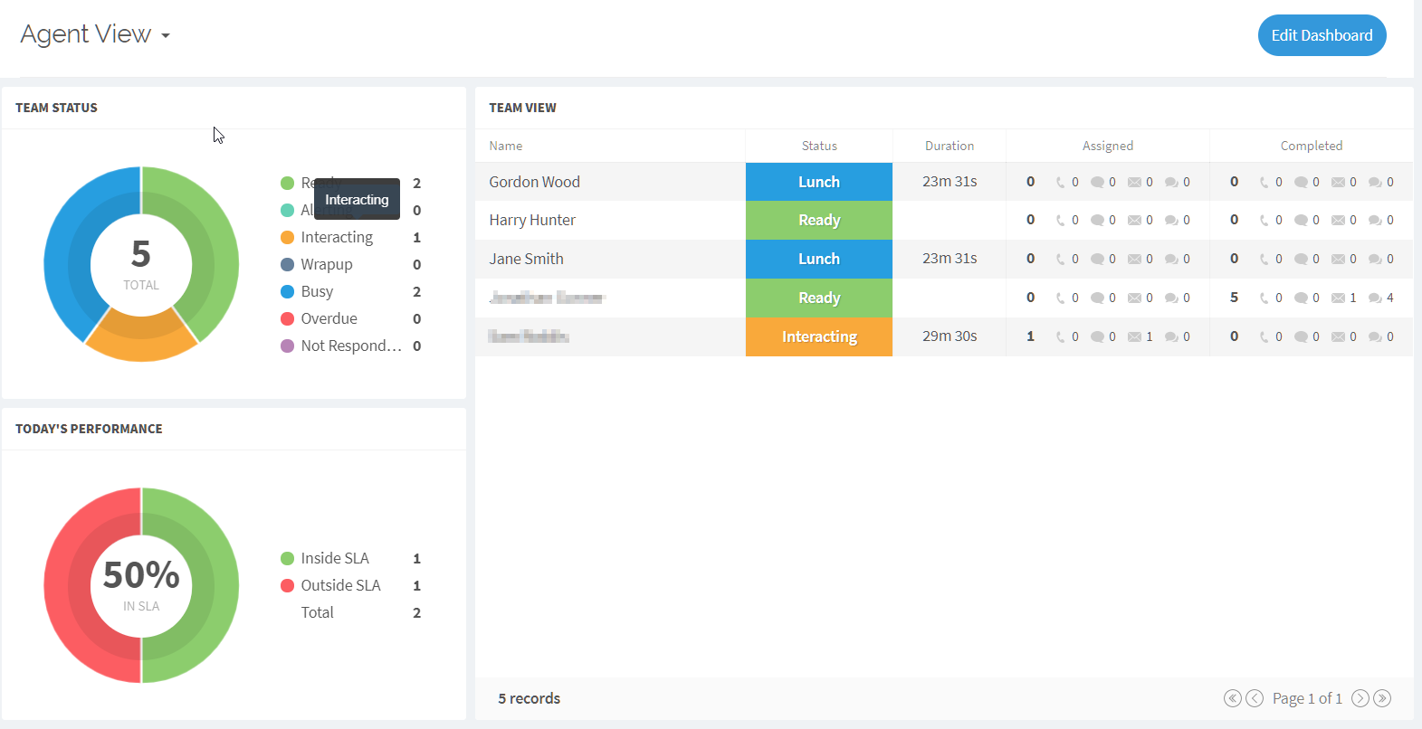Open Harry Hunter's agent row name
Viewport: 1422px width, 729px height.
(532, 221)
